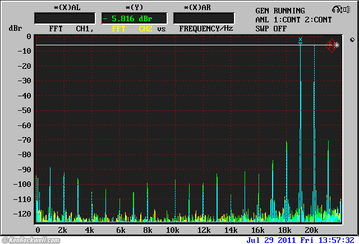The image size is (359, 244).
Task: Click the dBr unit label above y-axis
Action: pyautogui.click(x=15, y=28)
